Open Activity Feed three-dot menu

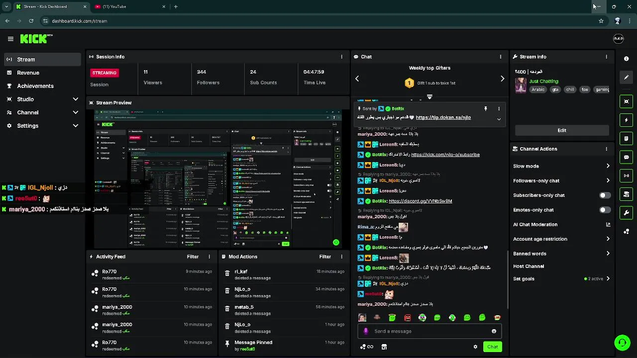click(209, 257)
